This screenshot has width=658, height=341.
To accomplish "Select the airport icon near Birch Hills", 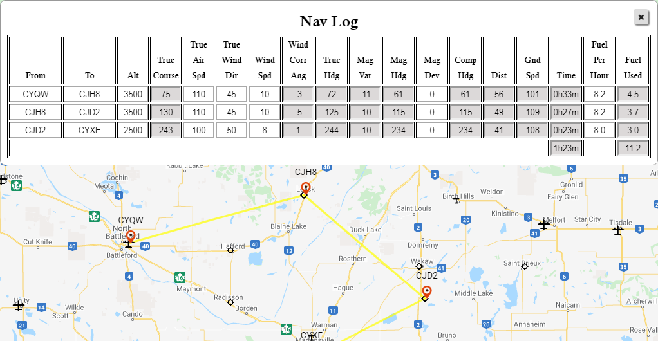I will click(x=456, y=200).
